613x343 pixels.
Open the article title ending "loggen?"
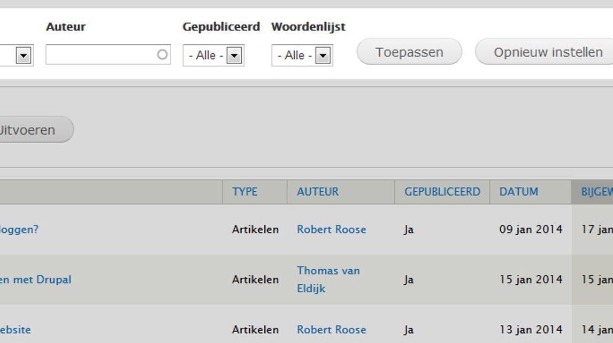(19, 229)
